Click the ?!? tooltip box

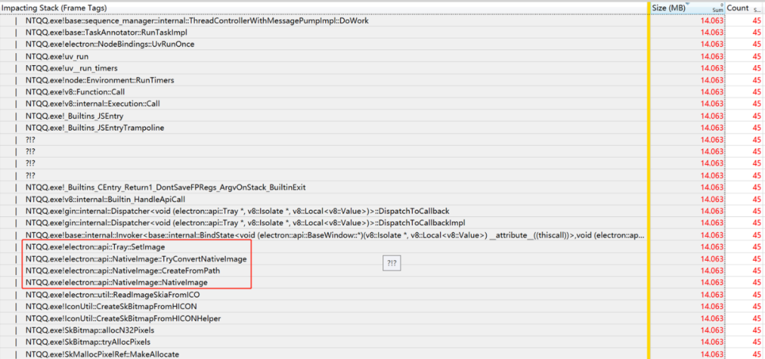click(391, 264)
